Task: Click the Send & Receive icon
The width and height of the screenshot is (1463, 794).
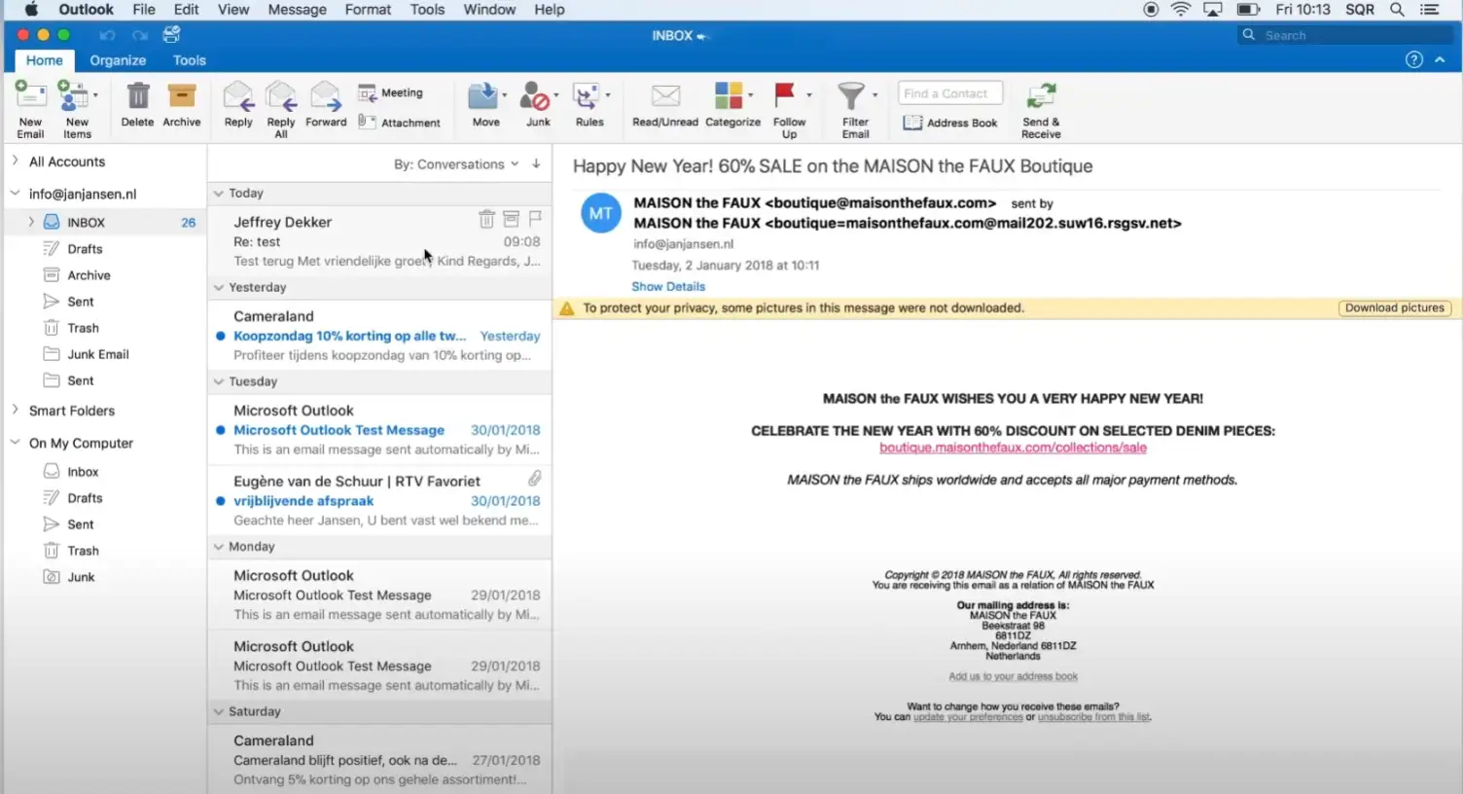Action: [1041, 98]
